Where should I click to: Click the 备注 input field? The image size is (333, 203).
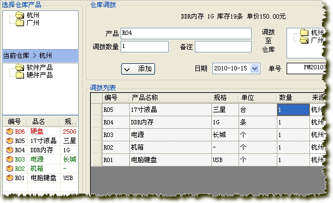pyautogui.click(x=223, y=46)
